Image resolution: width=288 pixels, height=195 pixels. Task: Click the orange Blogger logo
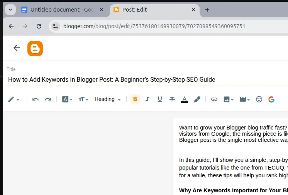click(x=35, y=49)
